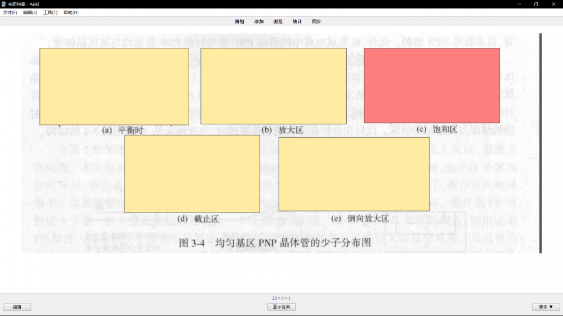The width and height of the screenshot is (563, 316).
Task: Open the 编辑(E) menu
Action: point(30,12)
